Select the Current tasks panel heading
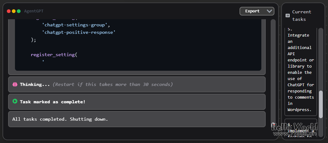Image resolution: width=328 pixels, height=143 pixels. click(x=302, y=16)
